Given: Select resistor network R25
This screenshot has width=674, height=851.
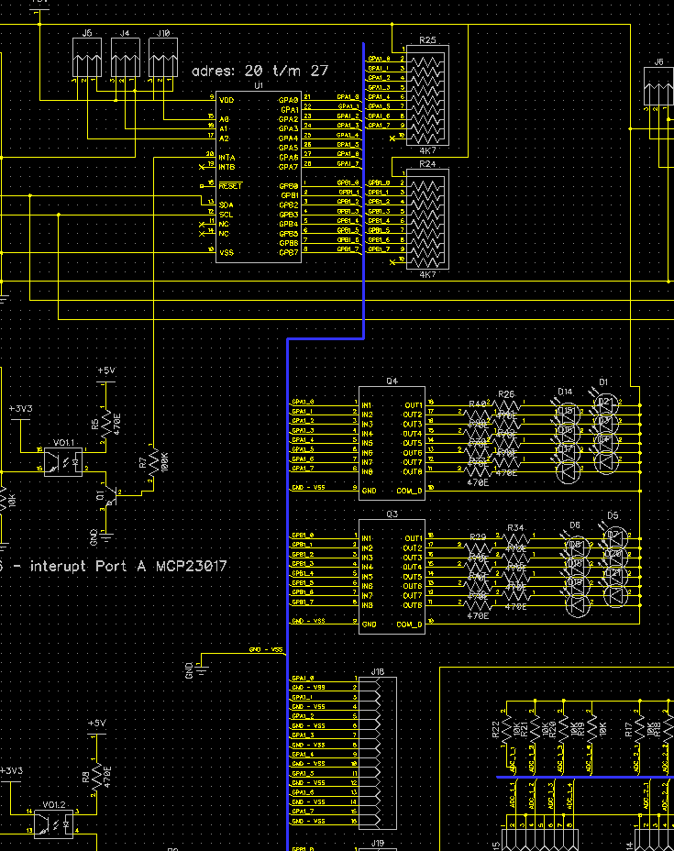Looking at the screenshot, I should click(x=427, y=96).
